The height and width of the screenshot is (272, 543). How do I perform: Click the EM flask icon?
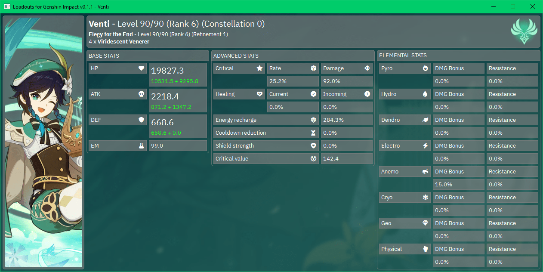point(141,146)
